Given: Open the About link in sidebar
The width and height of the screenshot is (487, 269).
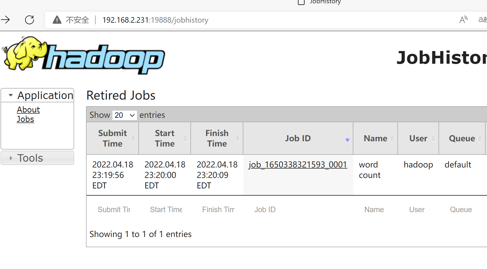Looking at the screenshot, I should 28,110.
